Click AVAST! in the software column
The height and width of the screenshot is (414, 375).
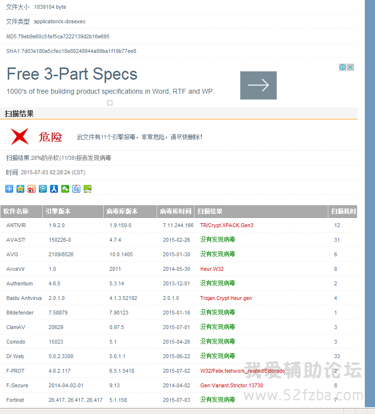pyautogui.click(x=16, y=240)
